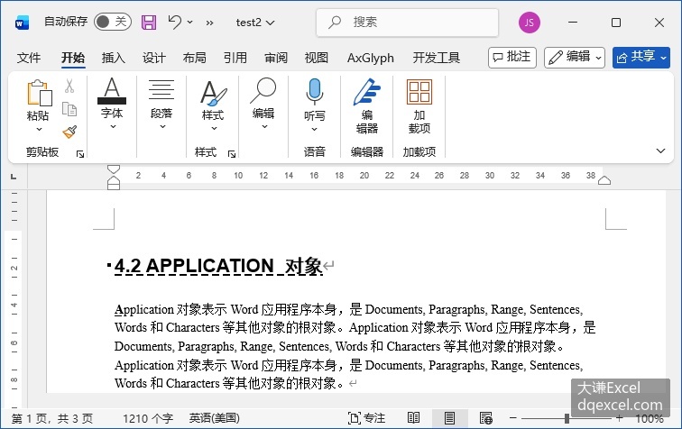Undo last action with the curved arrow

click(174, 22)
